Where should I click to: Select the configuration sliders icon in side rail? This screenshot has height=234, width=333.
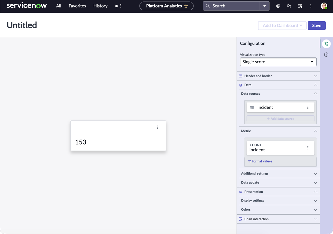326,44
